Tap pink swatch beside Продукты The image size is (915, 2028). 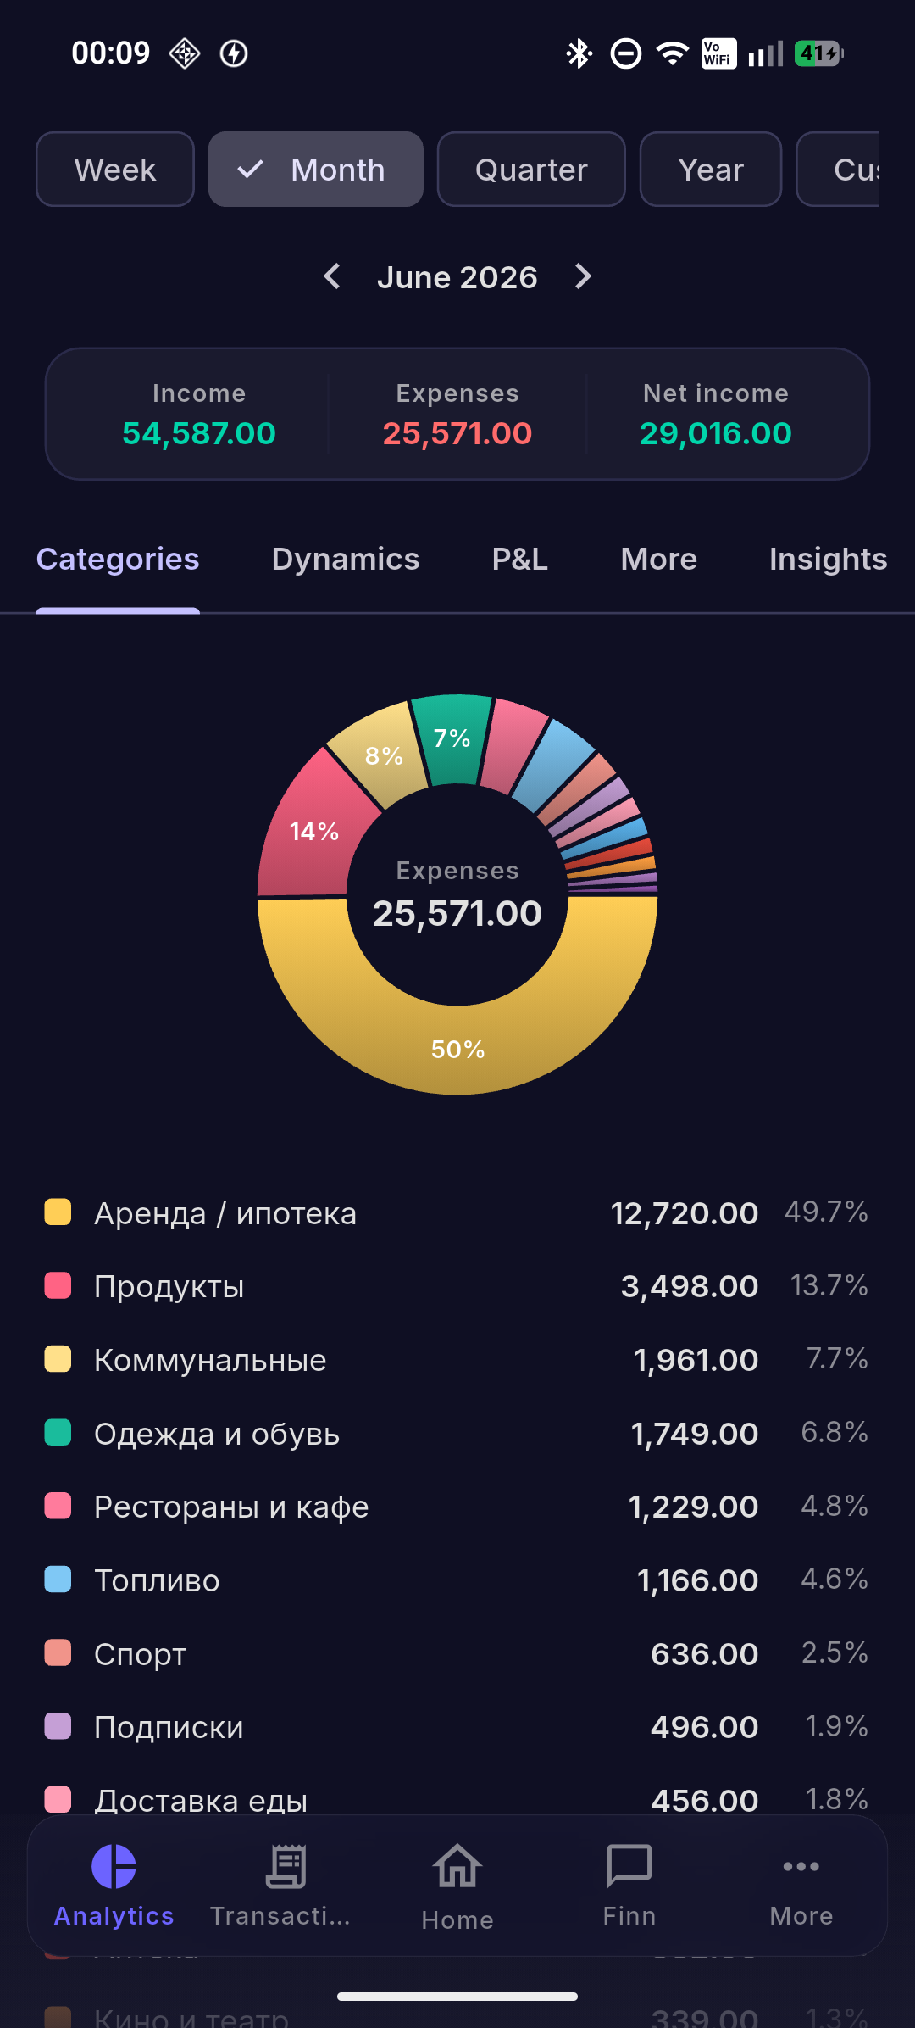pos(58,1285)
